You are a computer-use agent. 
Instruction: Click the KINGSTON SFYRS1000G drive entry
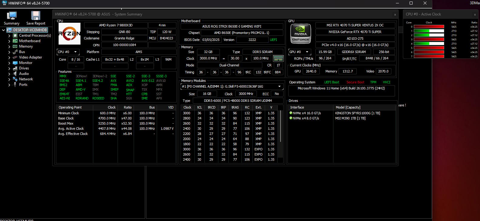tap(357, 113)
